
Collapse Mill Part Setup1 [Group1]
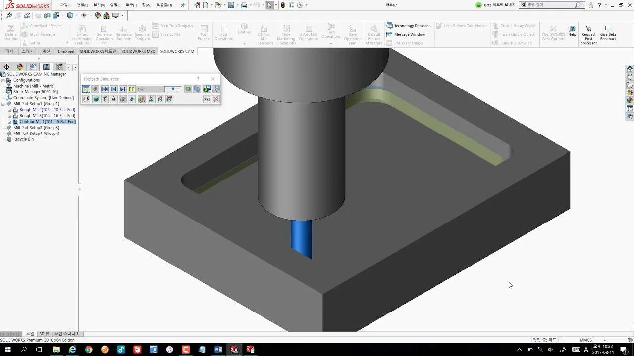tap(3, 104)
